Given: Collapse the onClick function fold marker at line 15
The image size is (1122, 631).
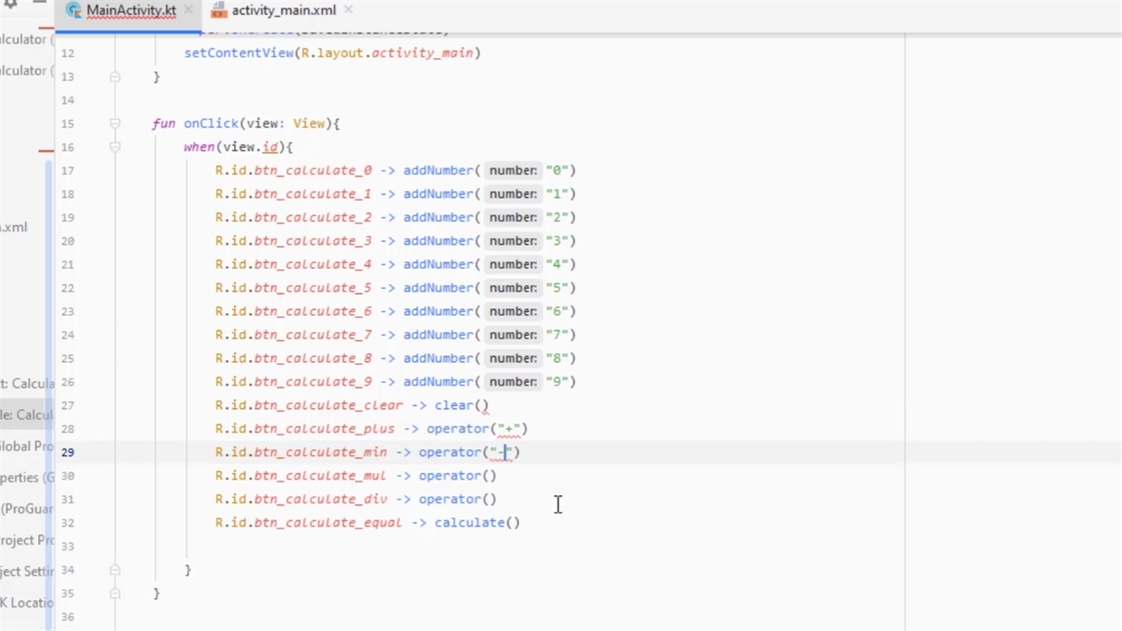Looking at the screenshot, I should coord(115,124).
